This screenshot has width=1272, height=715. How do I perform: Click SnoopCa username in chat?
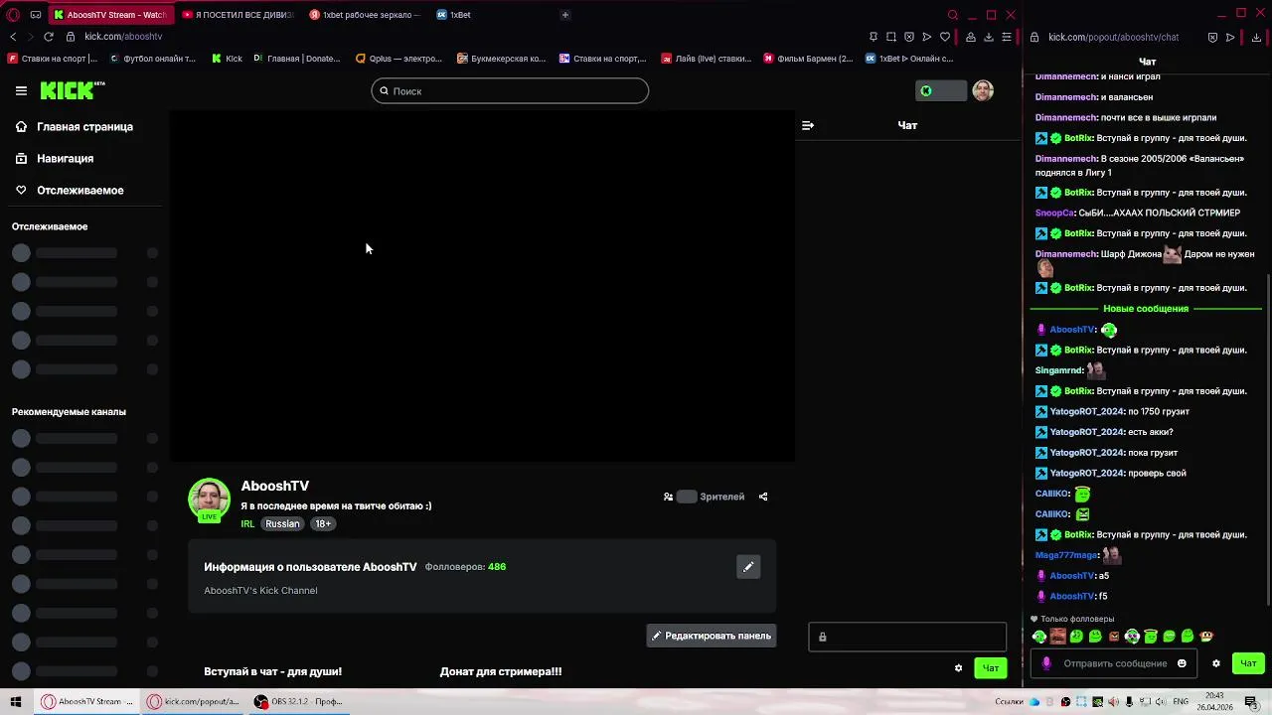[x=1054, y=213]
